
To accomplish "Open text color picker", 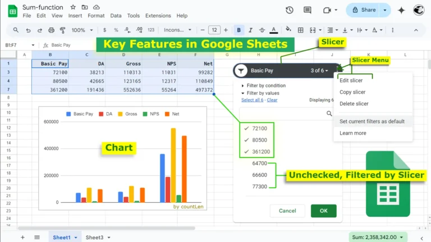I will [x=273, y=30].
